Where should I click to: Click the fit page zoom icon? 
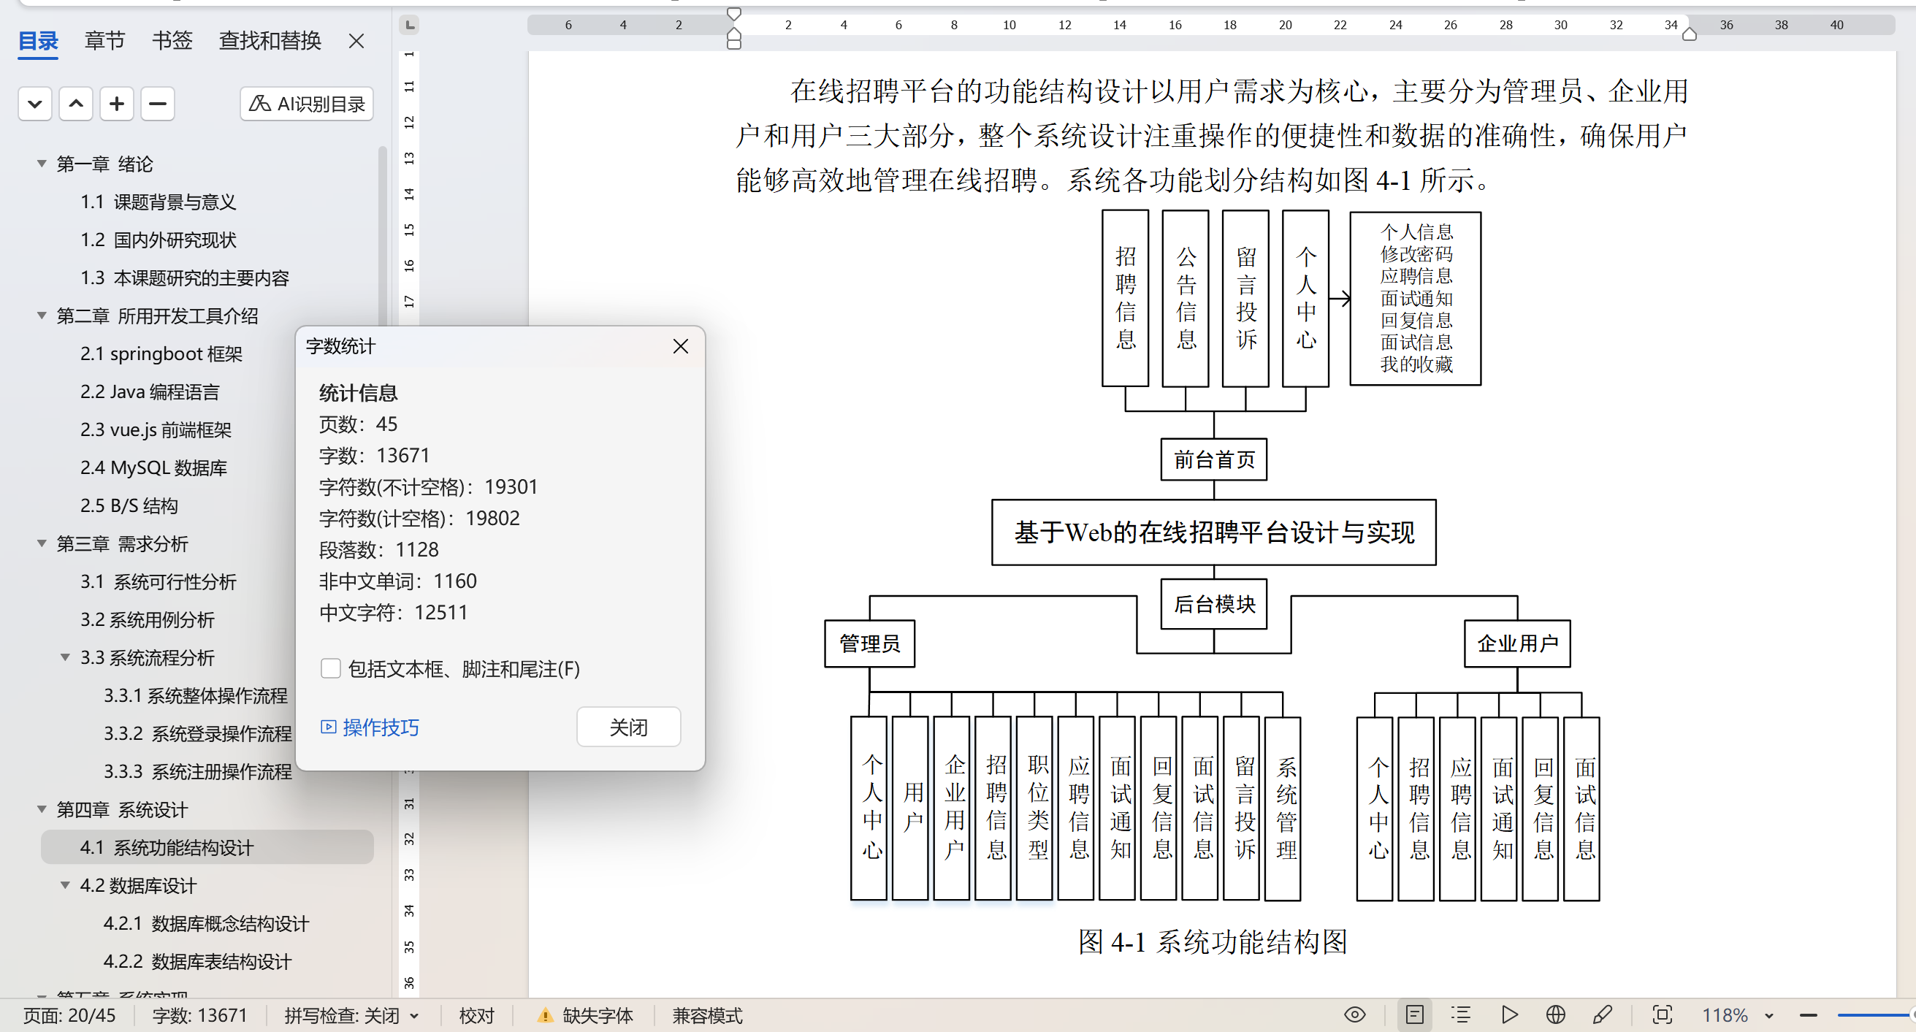click(1662, 1015)
